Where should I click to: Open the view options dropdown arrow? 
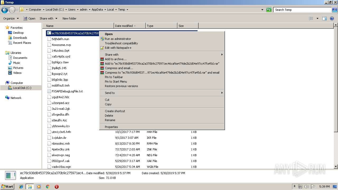click(317, 18)
